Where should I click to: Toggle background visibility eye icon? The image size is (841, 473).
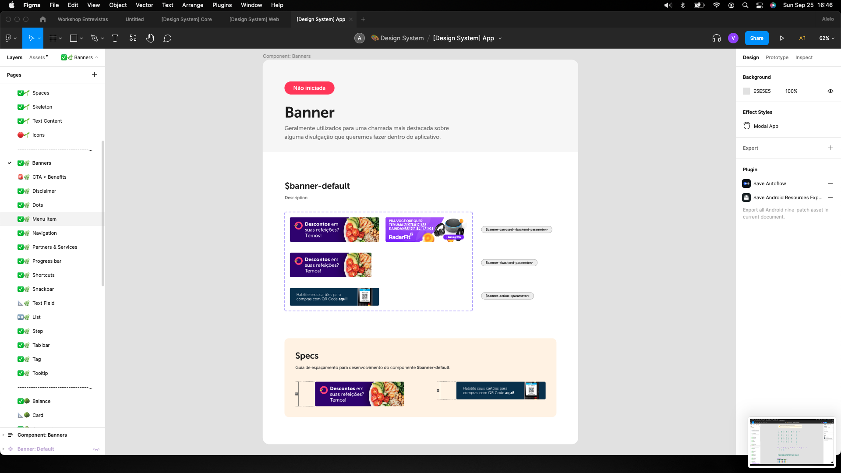point(830,91)
